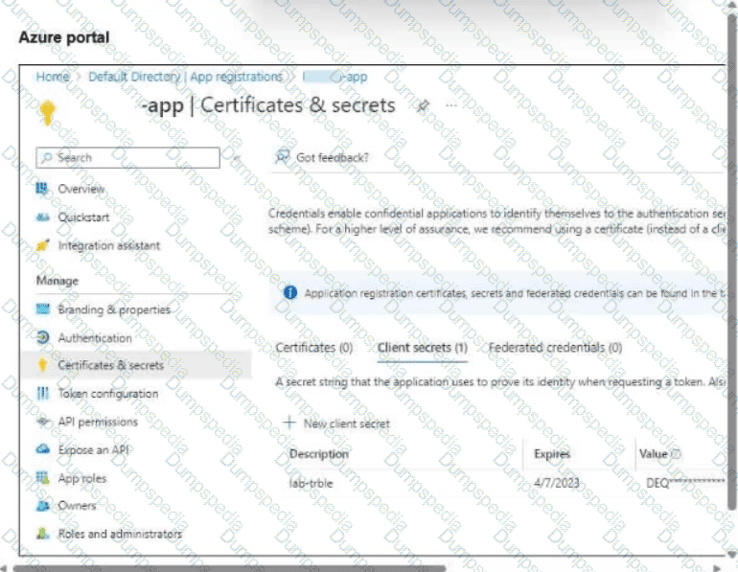Click the blue info icon in banner
Screen dimensions: 738x572
coord(290,293)
